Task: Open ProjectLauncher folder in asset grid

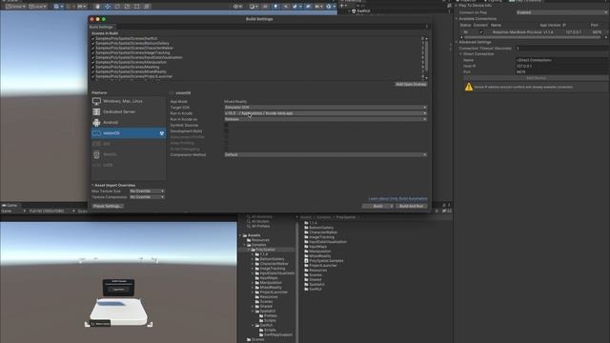Action: (320, 265)
